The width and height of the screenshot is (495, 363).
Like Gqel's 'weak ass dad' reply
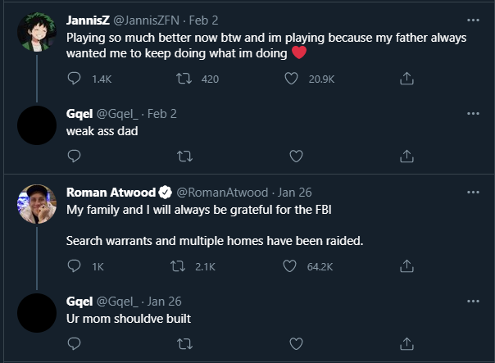click(296, 155)
